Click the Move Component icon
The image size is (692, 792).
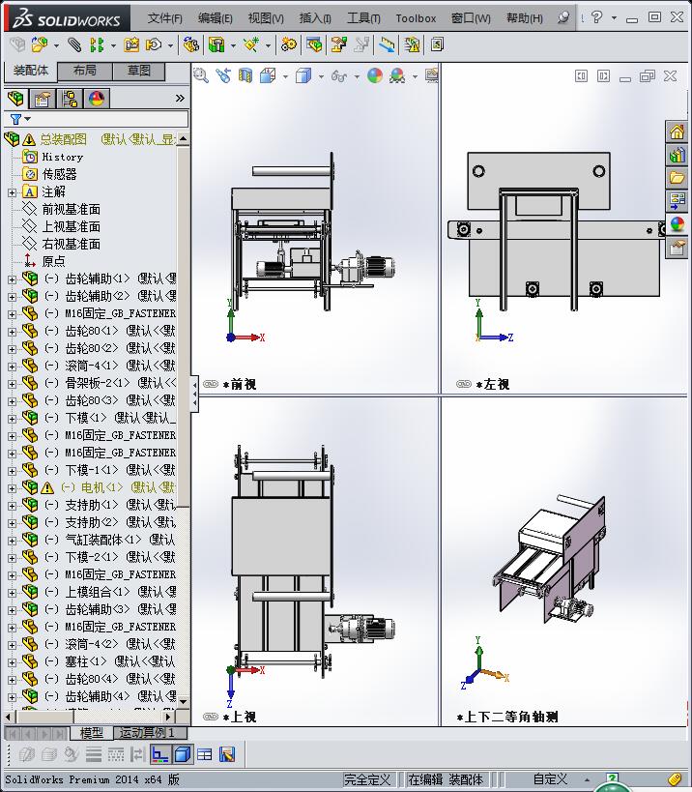[x=154, y=44]
